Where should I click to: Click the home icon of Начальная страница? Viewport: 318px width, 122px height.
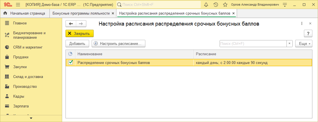5,13
